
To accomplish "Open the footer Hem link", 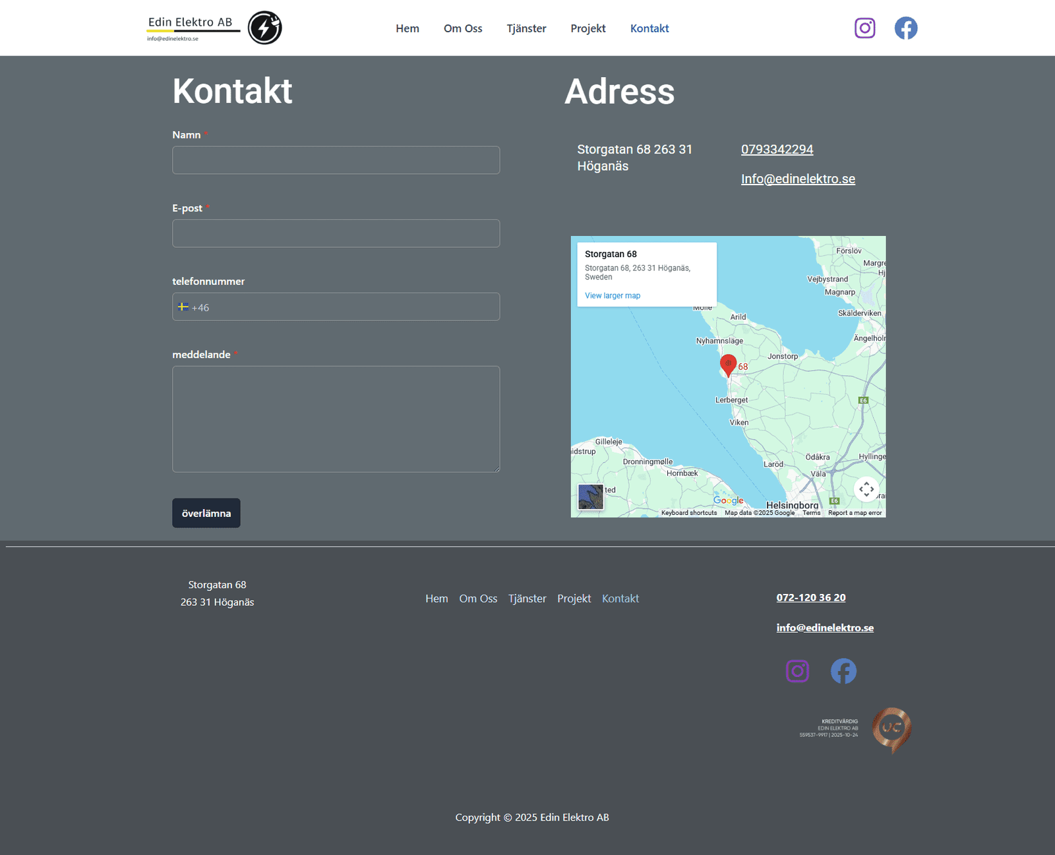I will pos(437,599).
